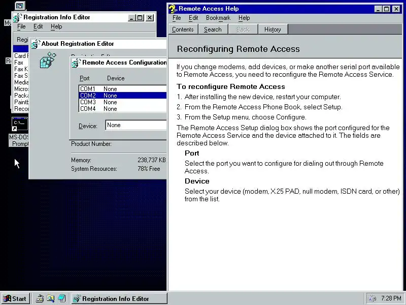Open File menu in Registration Info Editor
The height and width of the screenshot is (305, 406).
click(21, 26)
